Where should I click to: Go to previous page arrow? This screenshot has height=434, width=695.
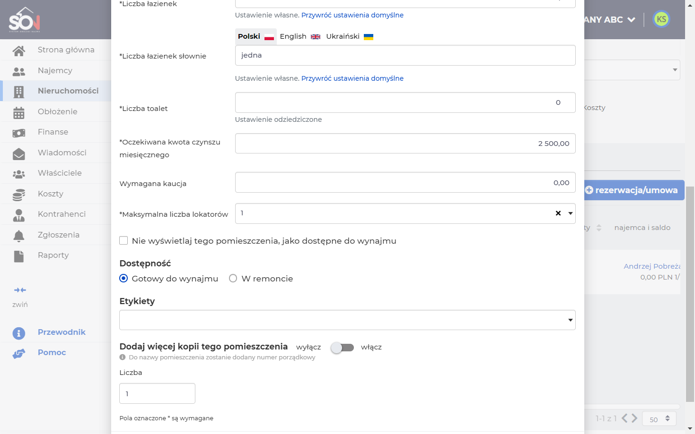pos(625,418)
